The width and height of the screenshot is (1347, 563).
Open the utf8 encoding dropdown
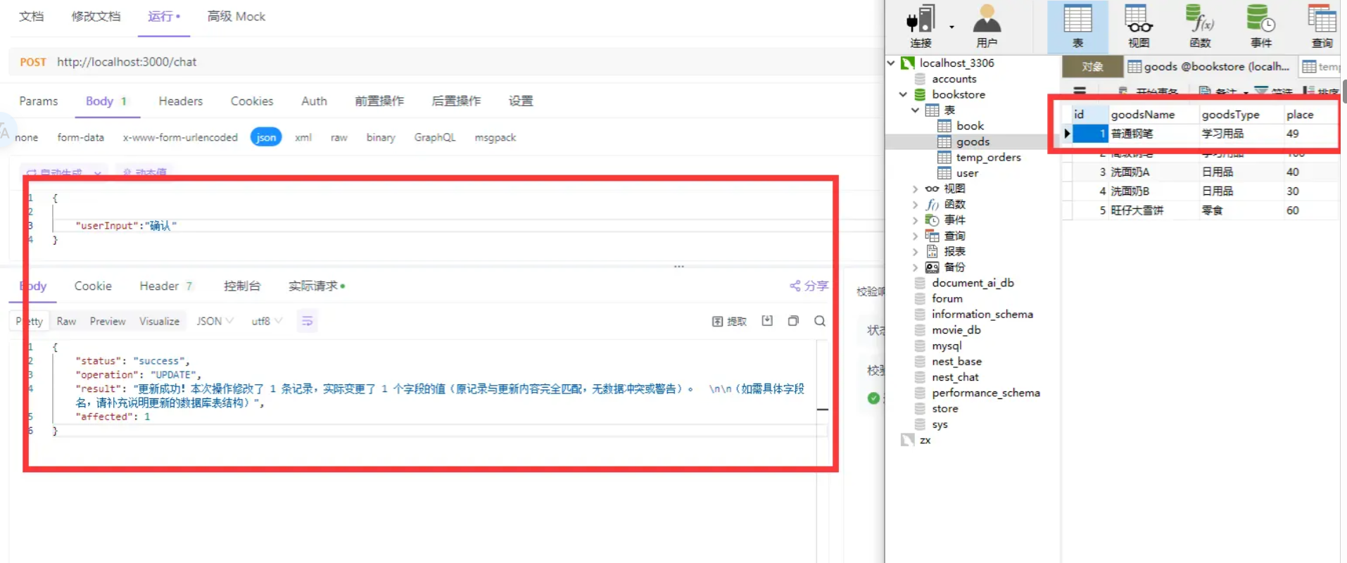click(x=267, y=321)
